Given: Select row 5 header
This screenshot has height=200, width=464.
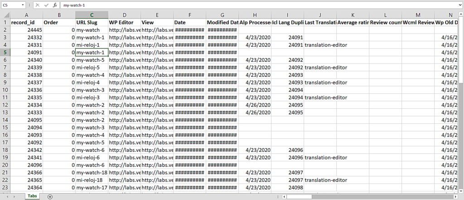Looking at the screenshot, I should point(5,52).
